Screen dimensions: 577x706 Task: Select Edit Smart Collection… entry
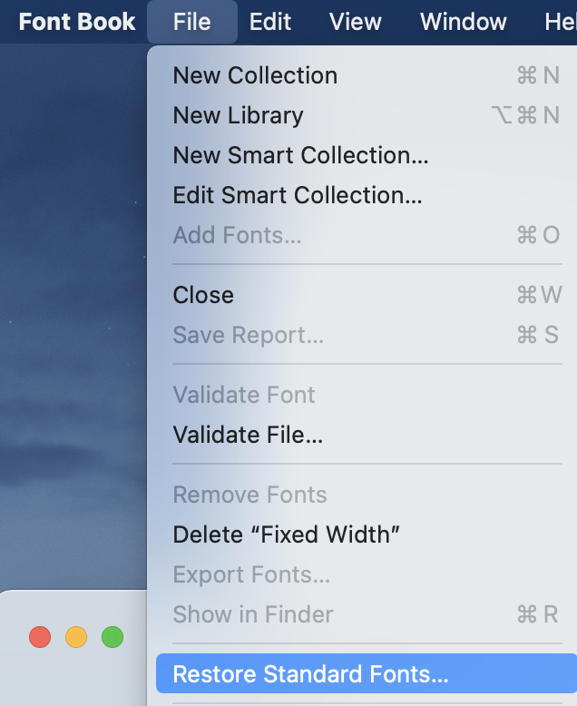click(298, 195)
